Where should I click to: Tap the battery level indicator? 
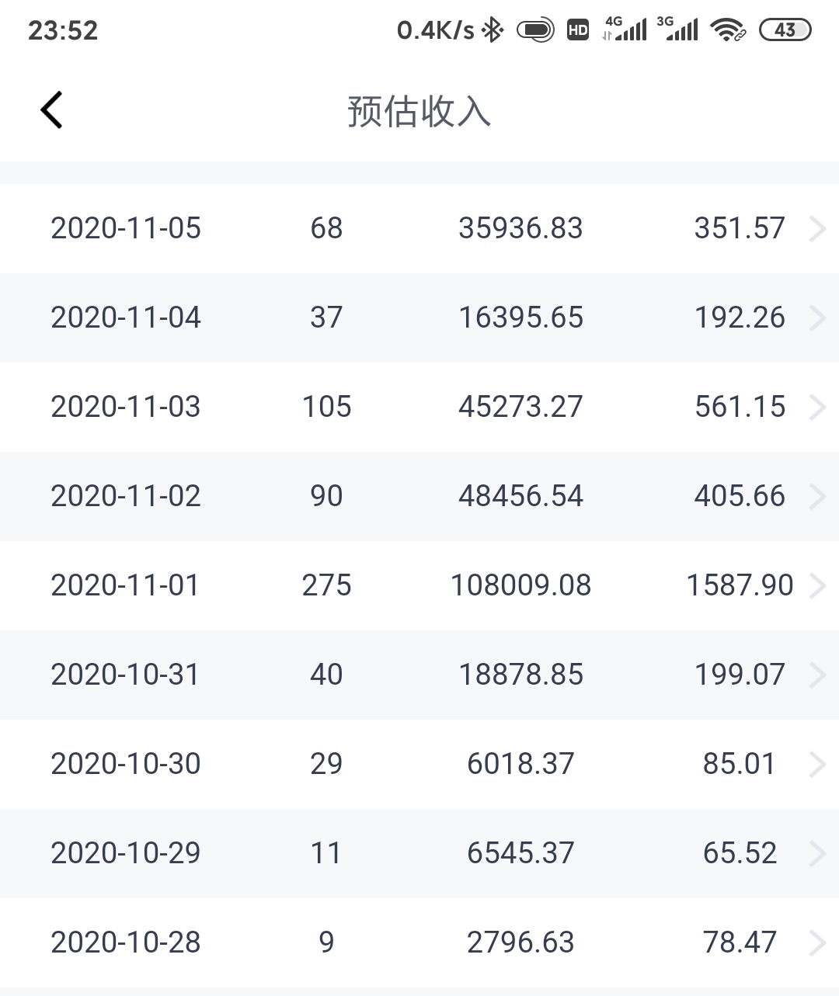pos(785,30)
